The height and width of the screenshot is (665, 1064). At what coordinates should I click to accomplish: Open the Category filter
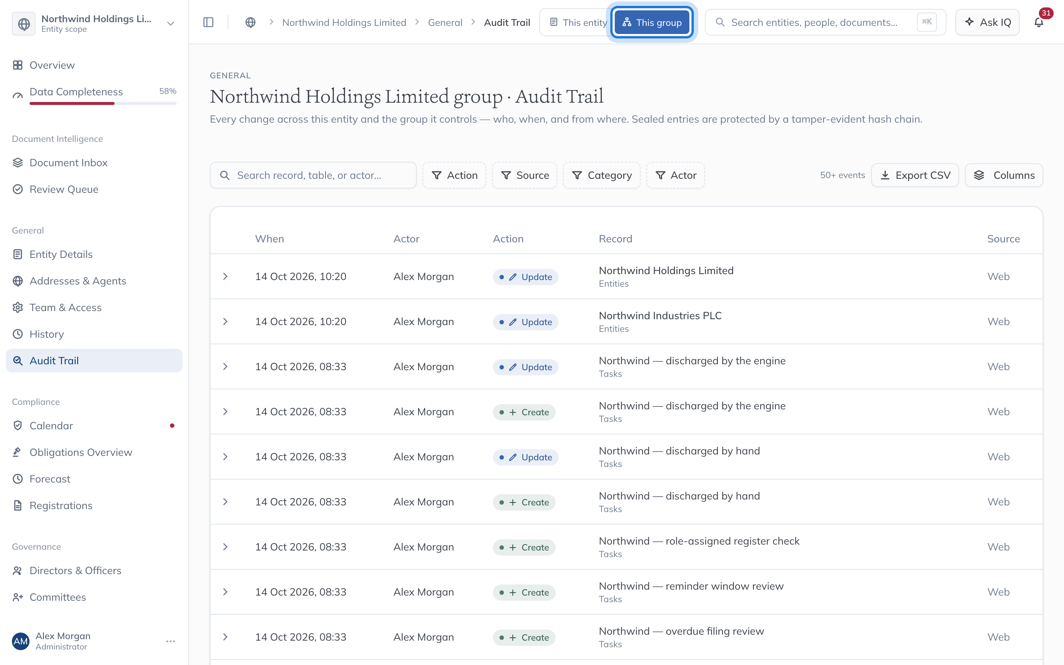[601, 175]
